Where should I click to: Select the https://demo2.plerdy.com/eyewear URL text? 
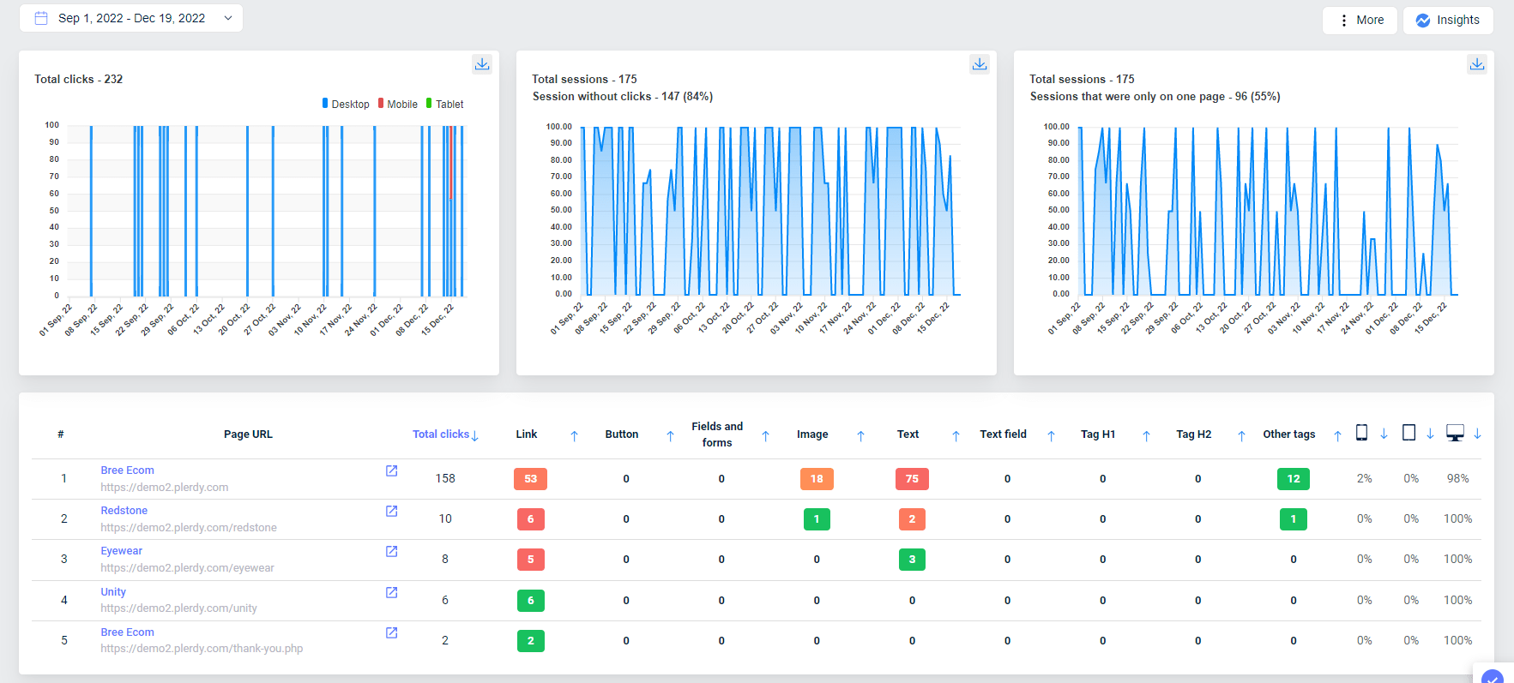187,568
